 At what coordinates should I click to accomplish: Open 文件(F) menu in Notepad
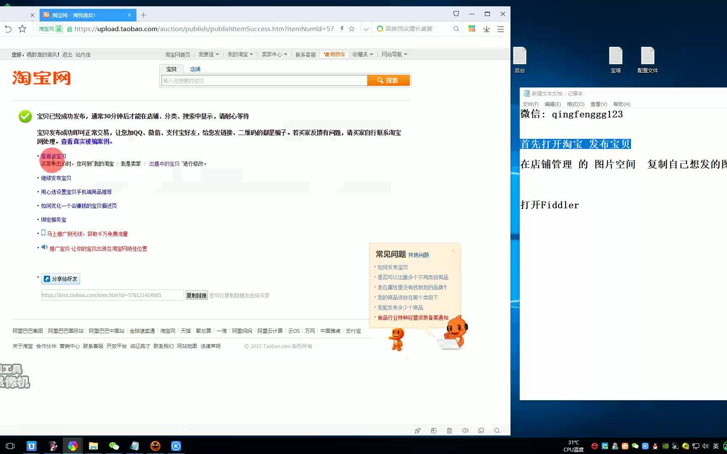pos(530,104)
